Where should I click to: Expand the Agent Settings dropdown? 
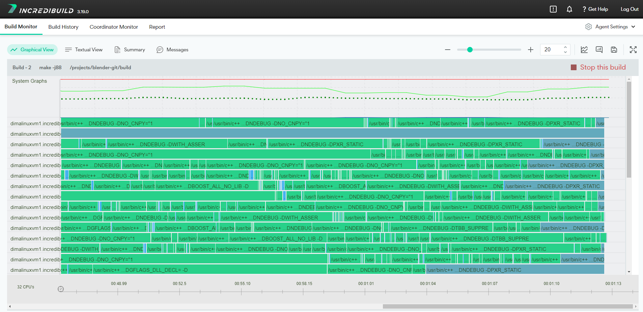click(610, 27)
